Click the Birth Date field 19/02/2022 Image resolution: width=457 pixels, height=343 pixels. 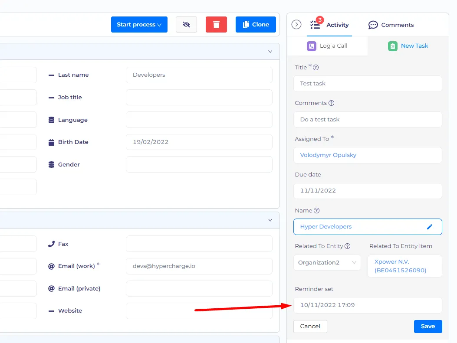199,142
